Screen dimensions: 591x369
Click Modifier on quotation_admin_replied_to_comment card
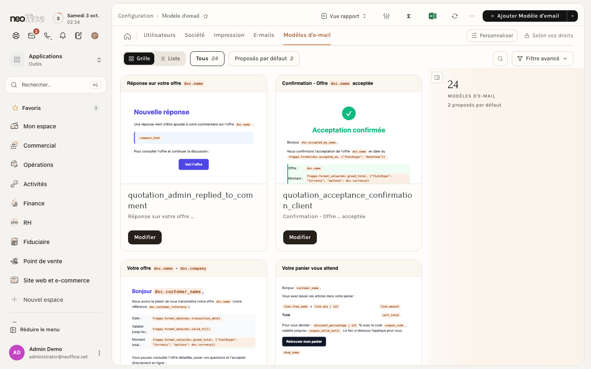(145, 237)
